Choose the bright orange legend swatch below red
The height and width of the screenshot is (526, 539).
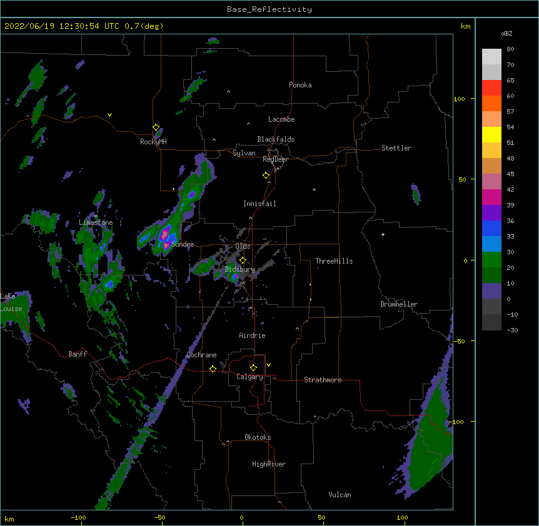point(491,103)
